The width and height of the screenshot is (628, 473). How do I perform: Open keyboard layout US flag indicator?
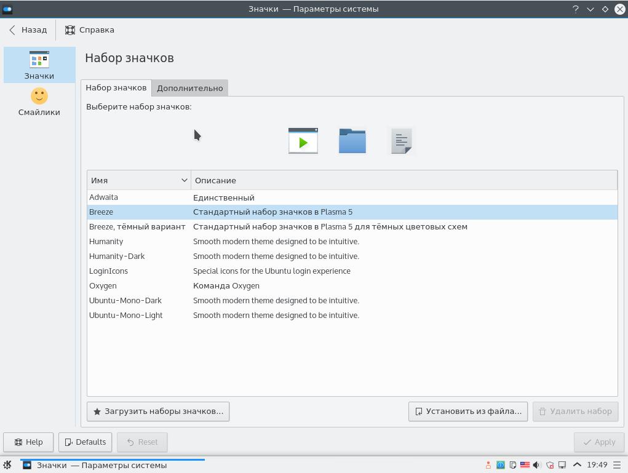coord(525,465)
